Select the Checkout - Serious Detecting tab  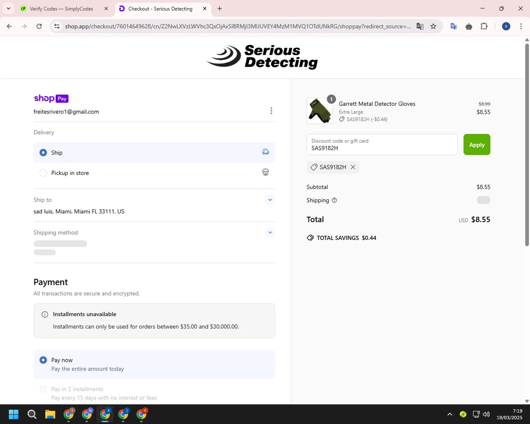tap(160, 8)
